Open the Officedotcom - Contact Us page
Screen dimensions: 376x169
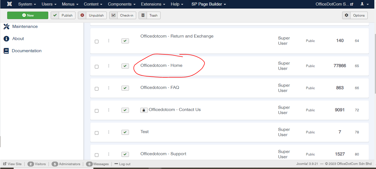coord(175,110)
